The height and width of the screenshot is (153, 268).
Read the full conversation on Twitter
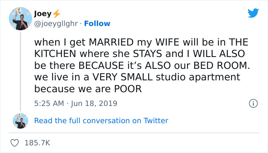tap(101, 121)
